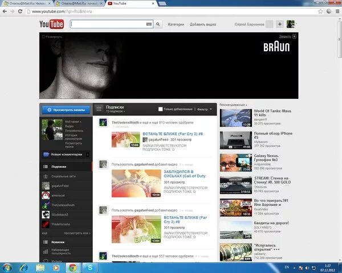Open the Chrome menu button
The height and width of the screenshot is (273, 342).
(337, 11)
